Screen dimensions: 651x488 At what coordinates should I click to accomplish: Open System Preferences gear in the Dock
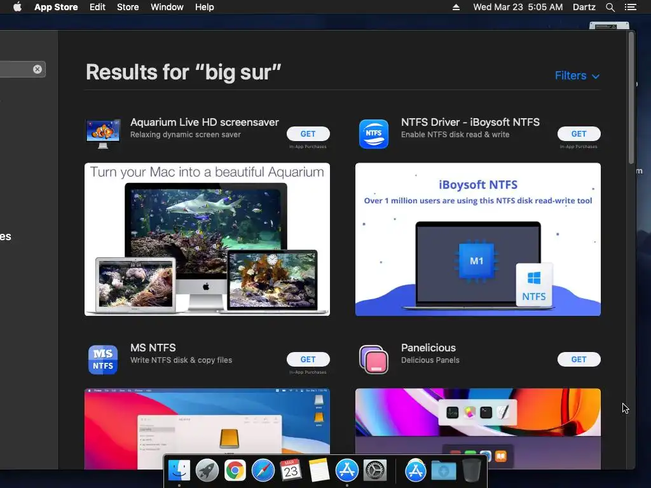[375, 471]
